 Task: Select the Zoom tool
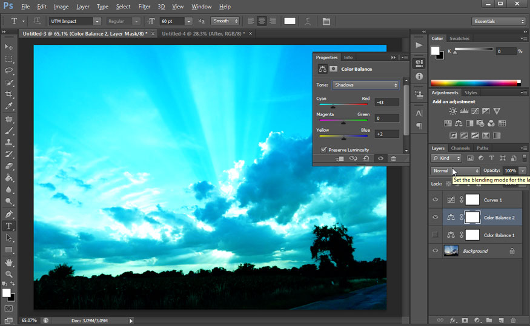[x=9, y=273]
